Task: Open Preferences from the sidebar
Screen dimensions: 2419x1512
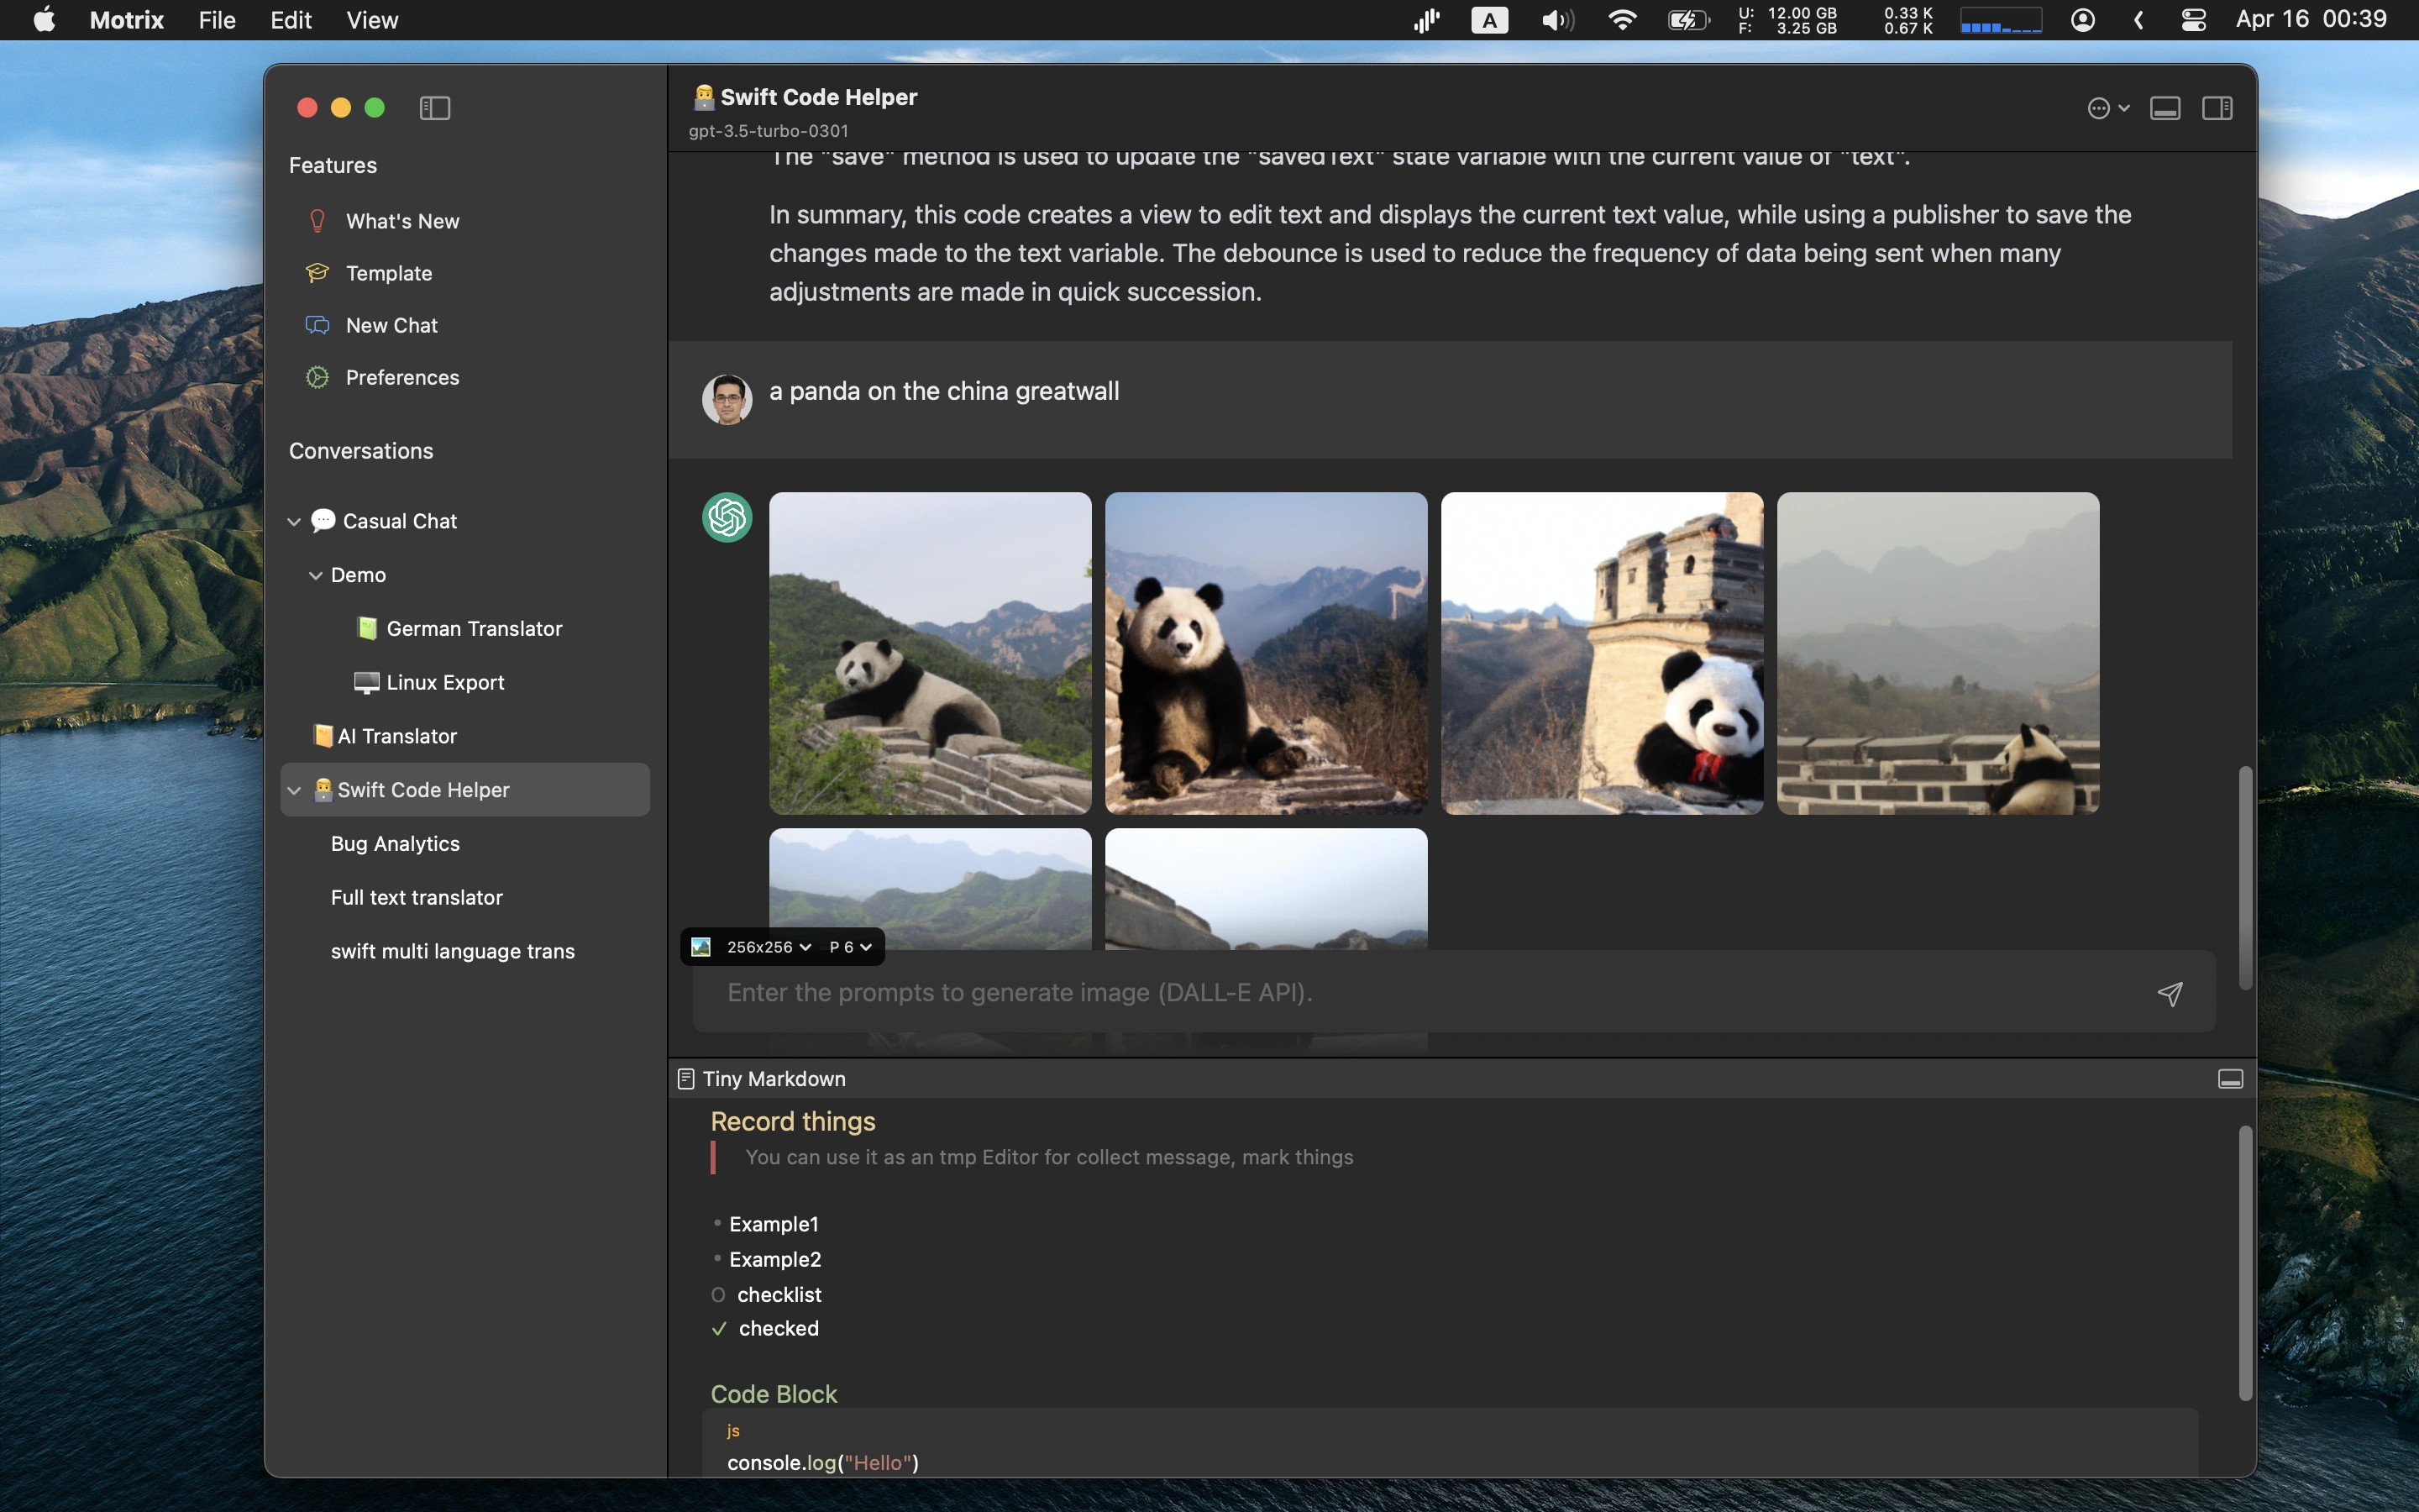Action: [x=401, y=377]
